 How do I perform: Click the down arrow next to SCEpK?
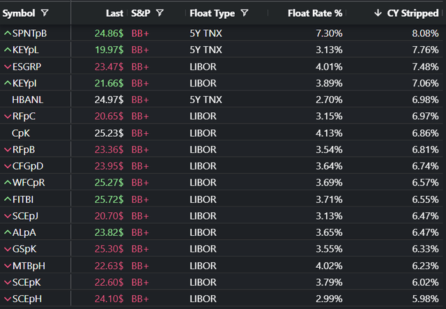click(x=8, y=282)
